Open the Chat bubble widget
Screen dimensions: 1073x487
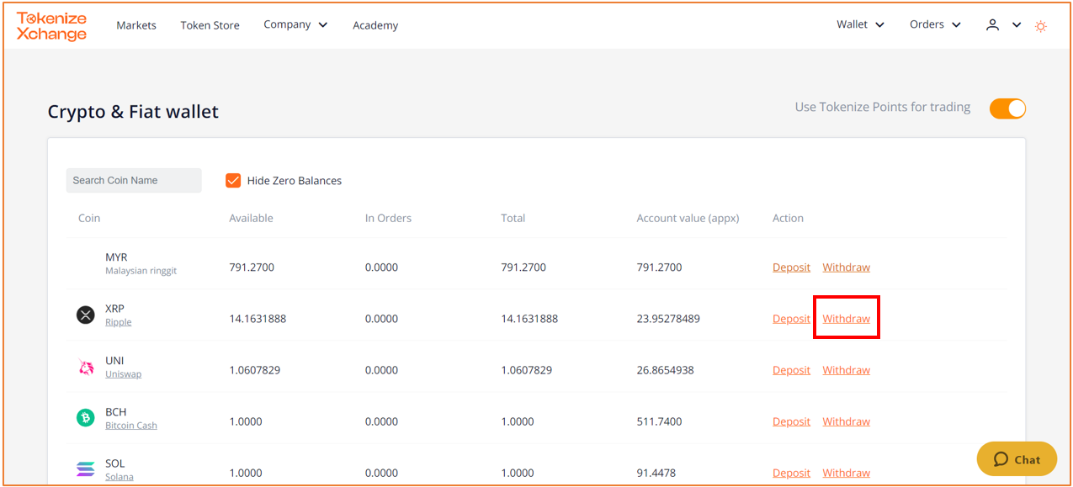coord(1017,459)
